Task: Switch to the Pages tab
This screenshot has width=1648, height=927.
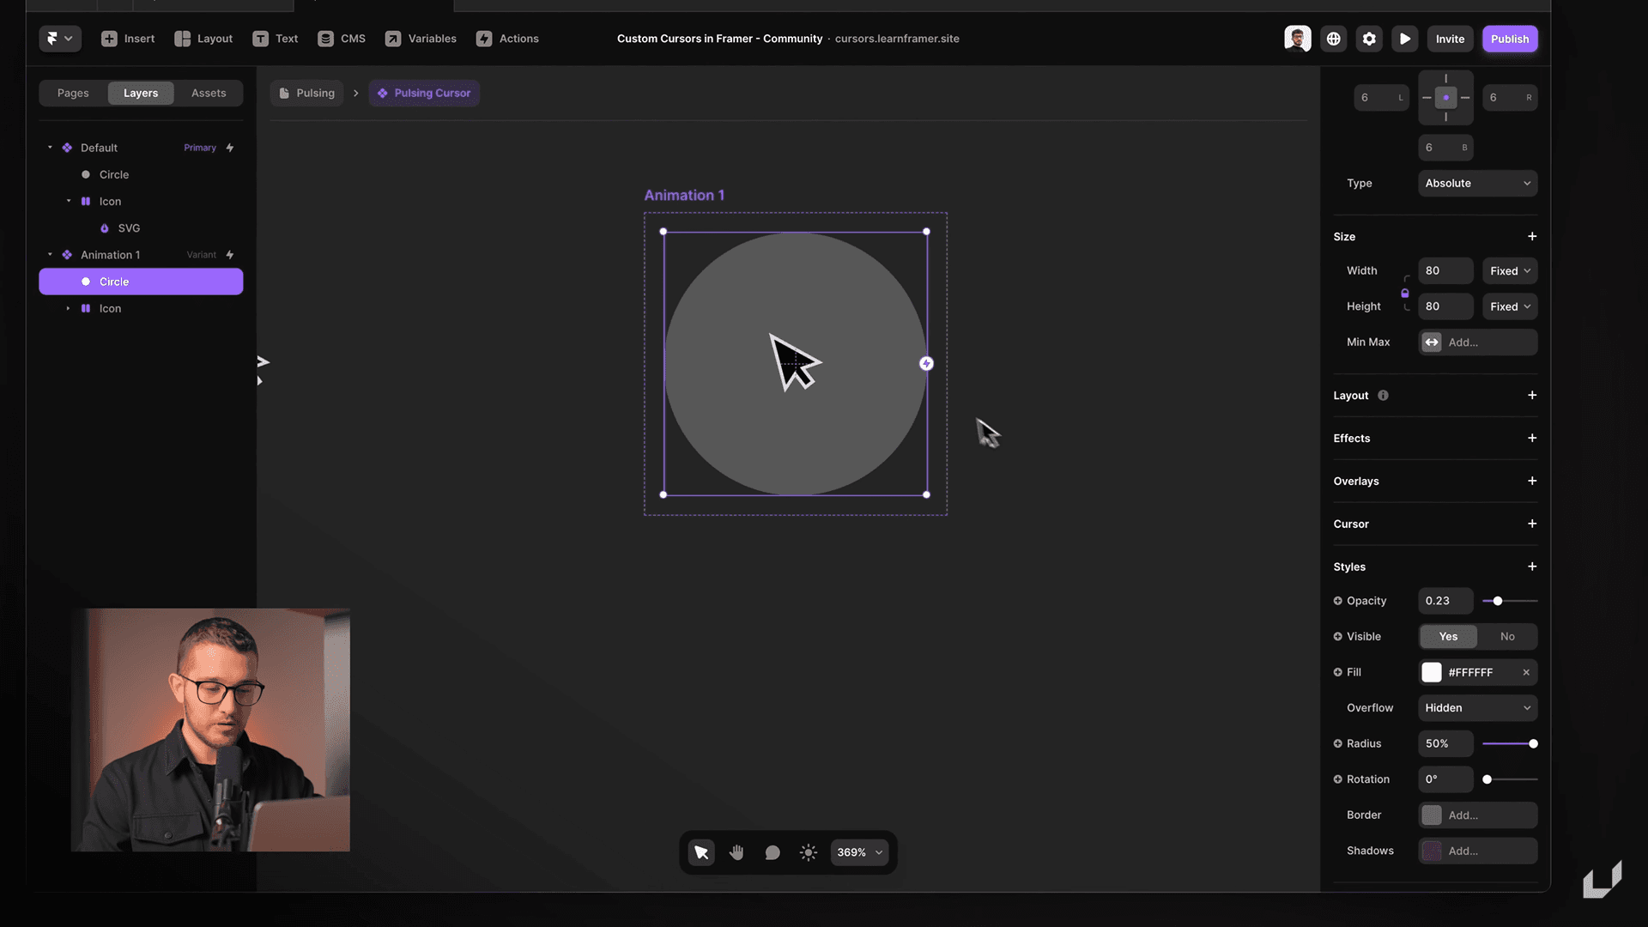Action: coord(72,93)
